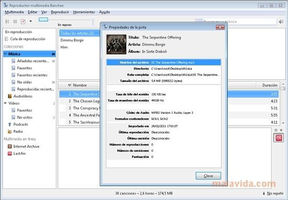Open the Last.fm source icon in sidebar
The image size is (288, 200).
[10, 153]
